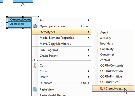Click the Open Specification document icon
135x96 pixels.
coord(35,26)
